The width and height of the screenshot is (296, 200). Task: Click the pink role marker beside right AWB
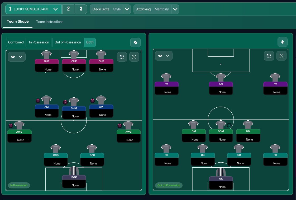pyautogui.click(x=120, y=126)
